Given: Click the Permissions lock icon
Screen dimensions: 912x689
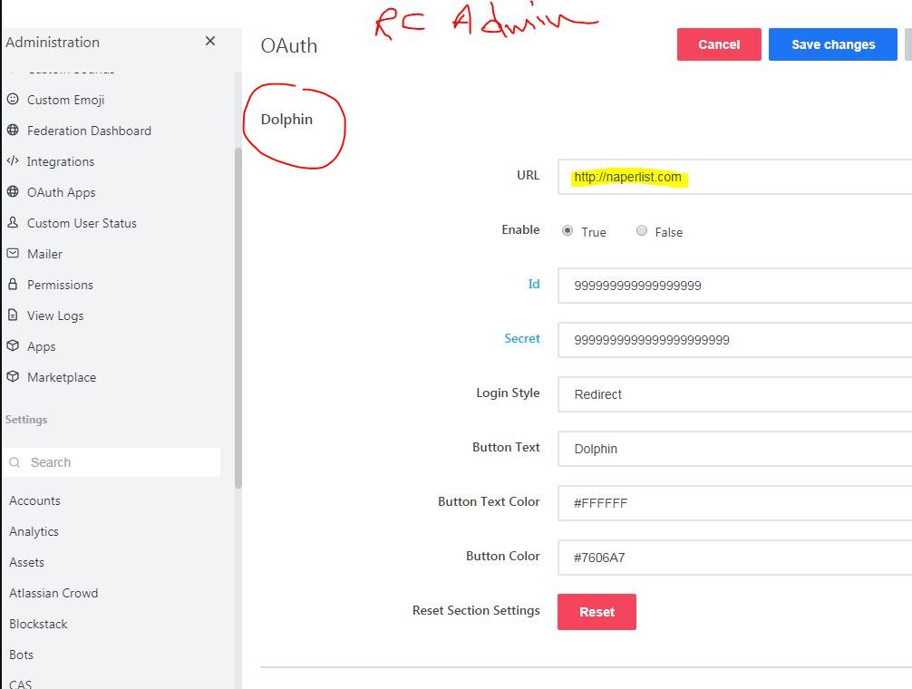Looking at the screenshot, I should coord(13,285).
